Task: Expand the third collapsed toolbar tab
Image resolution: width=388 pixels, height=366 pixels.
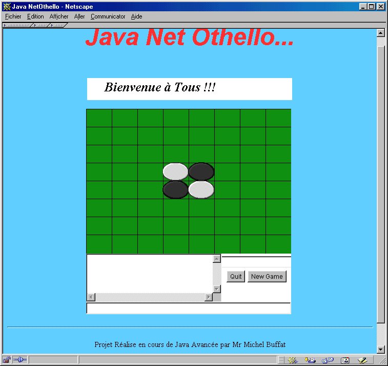Action: pos(58,25)
